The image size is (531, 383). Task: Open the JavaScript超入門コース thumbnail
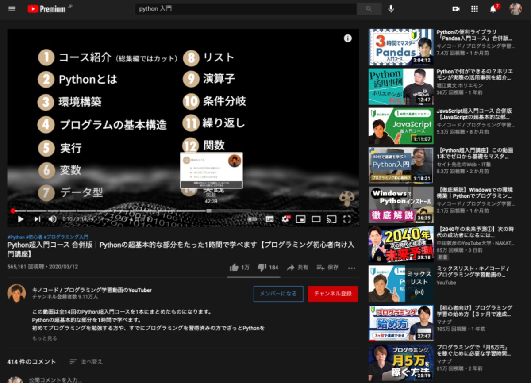point(401,126)
